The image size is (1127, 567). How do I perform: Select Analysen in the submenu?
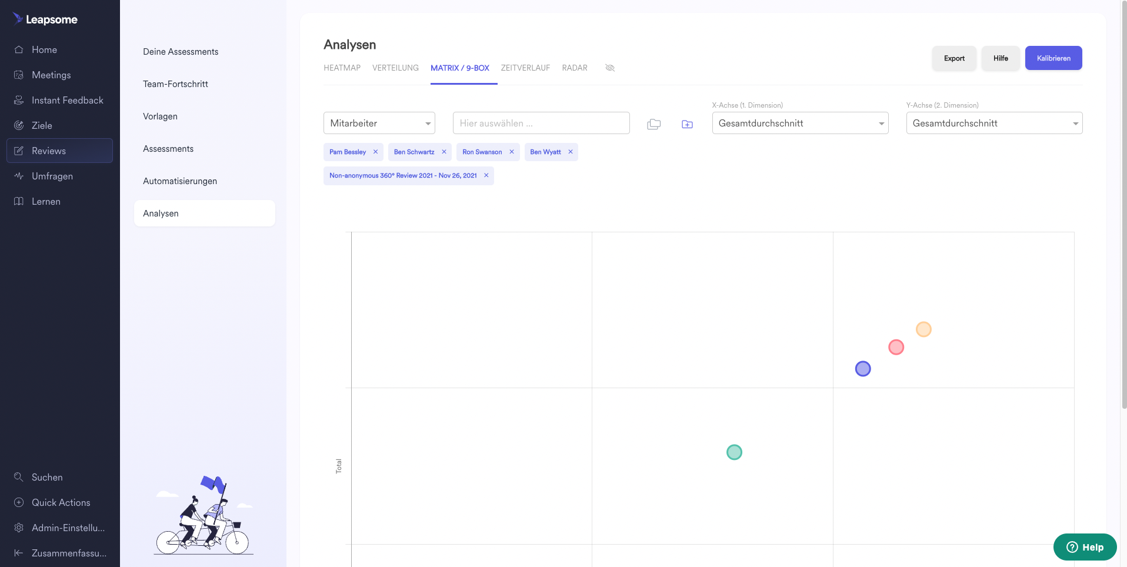point(205,213)
